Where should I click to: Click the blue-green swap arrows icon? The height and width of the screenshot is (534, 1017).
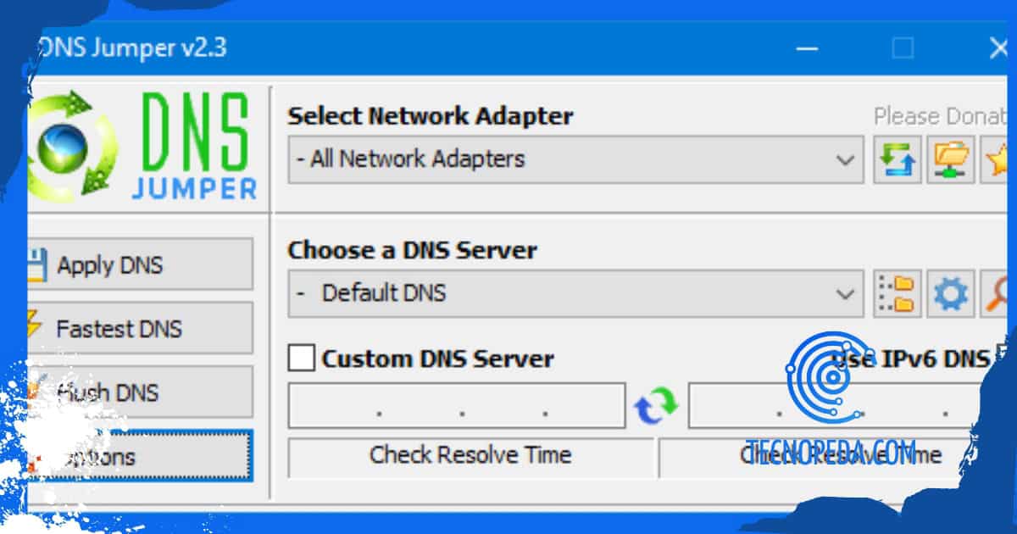click(657, 405)
